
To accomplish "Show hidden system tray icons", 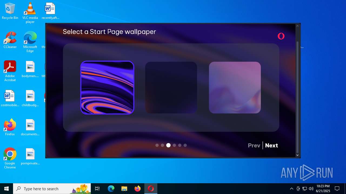I will tap(291, 189).
